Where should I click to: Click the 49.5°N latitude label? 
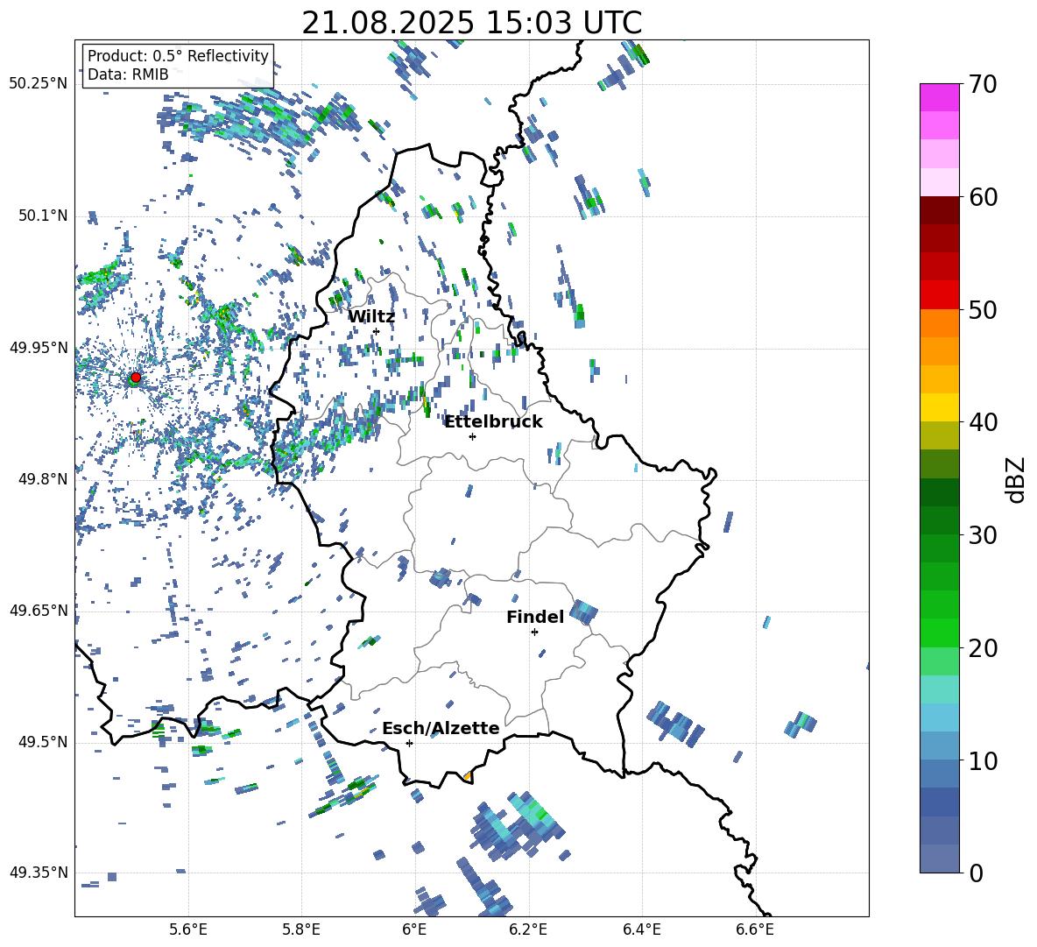pyautogui.click(x=42, y=741)
